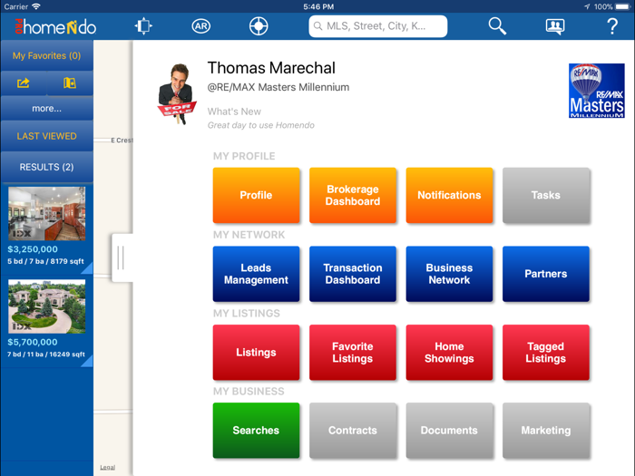Tap the What's New text
The image size is (635, 476).
tap(234, 112)
